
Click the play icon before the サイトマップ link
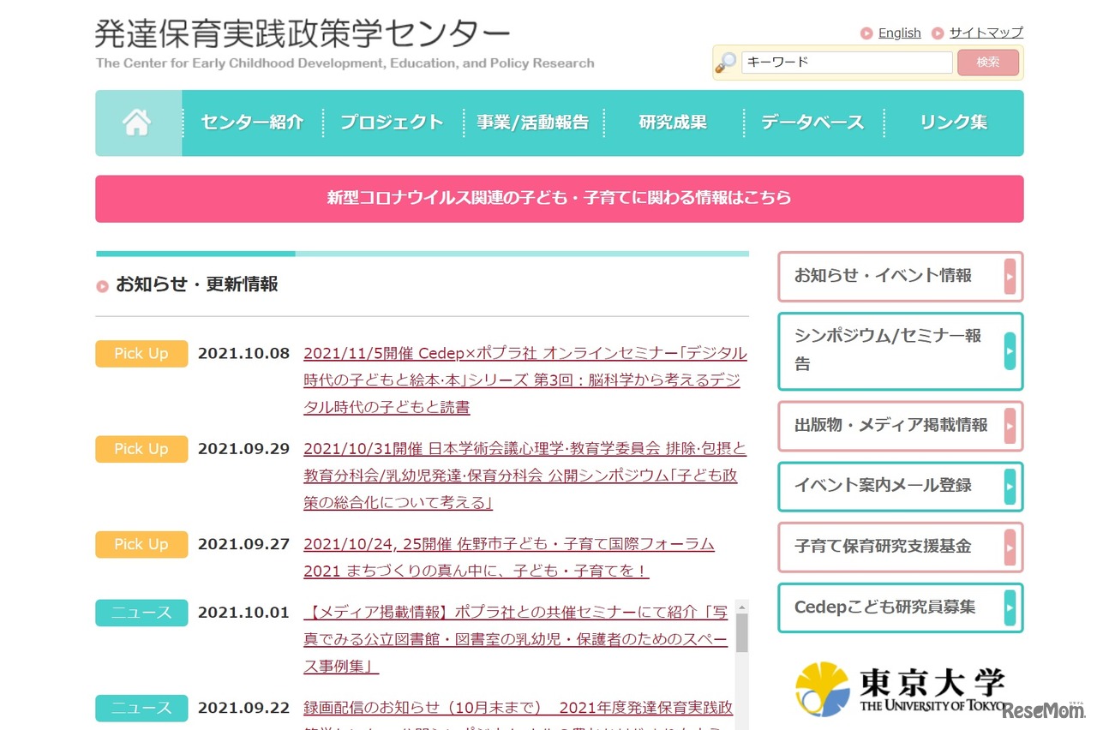pyautogui.click(x=939, y=33)
